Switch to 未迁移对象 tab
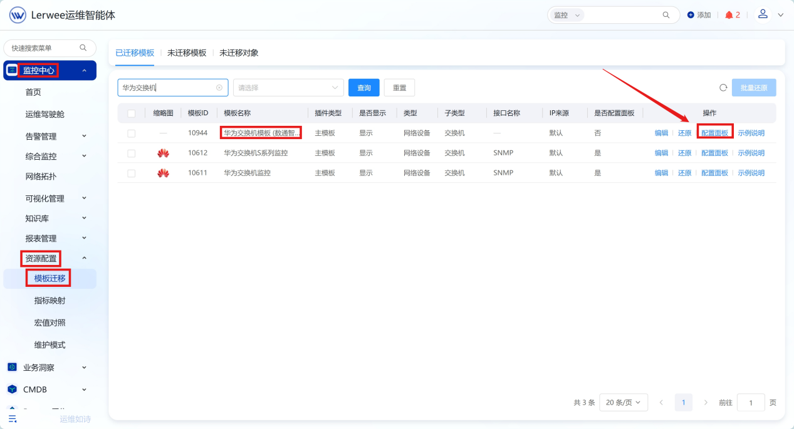Screen dimensions: 794x429 pos(239,53)
